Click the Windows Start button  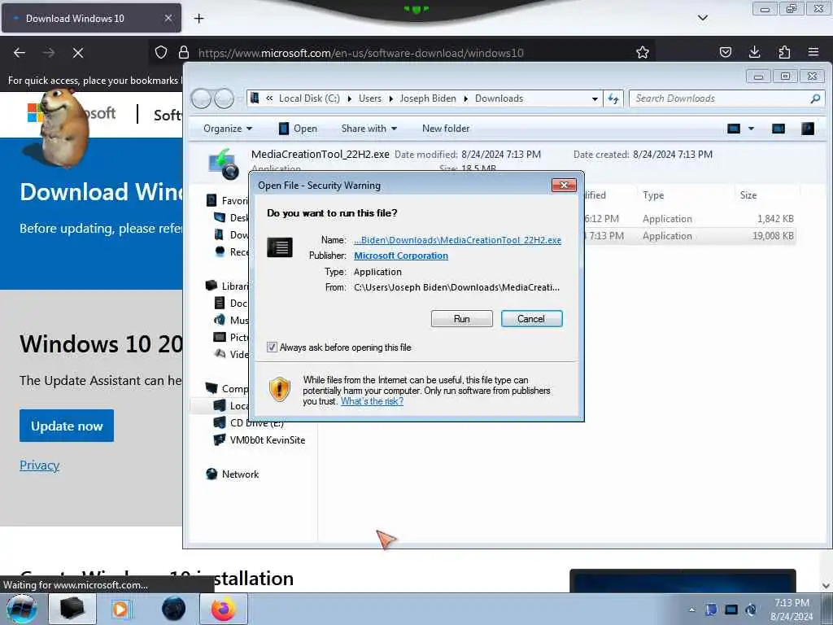tap(22, 609)
